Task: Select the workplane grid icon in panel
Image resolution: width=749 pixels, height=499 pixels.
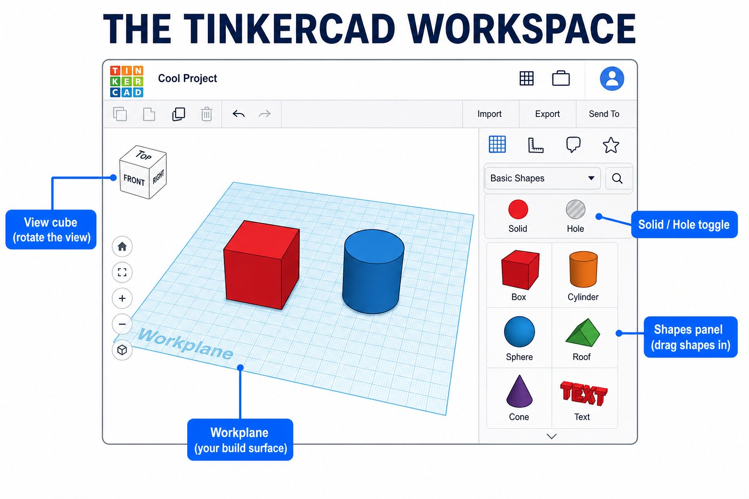Action: point(497,144)
